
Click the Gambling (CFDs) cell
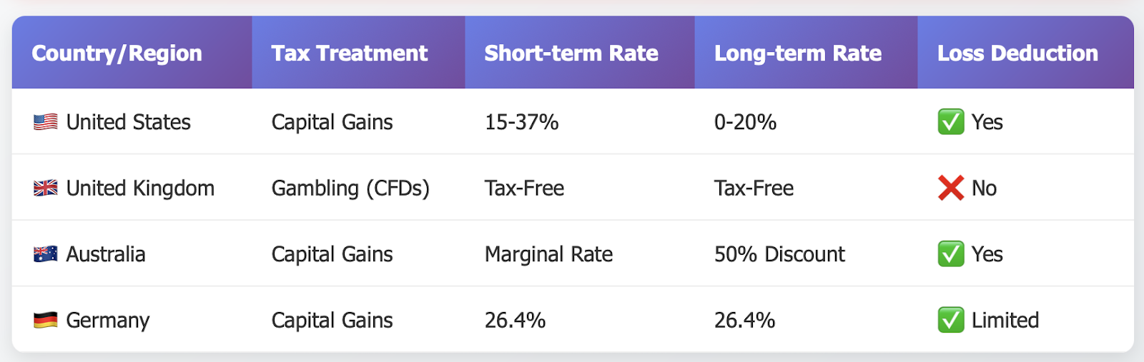350,188
